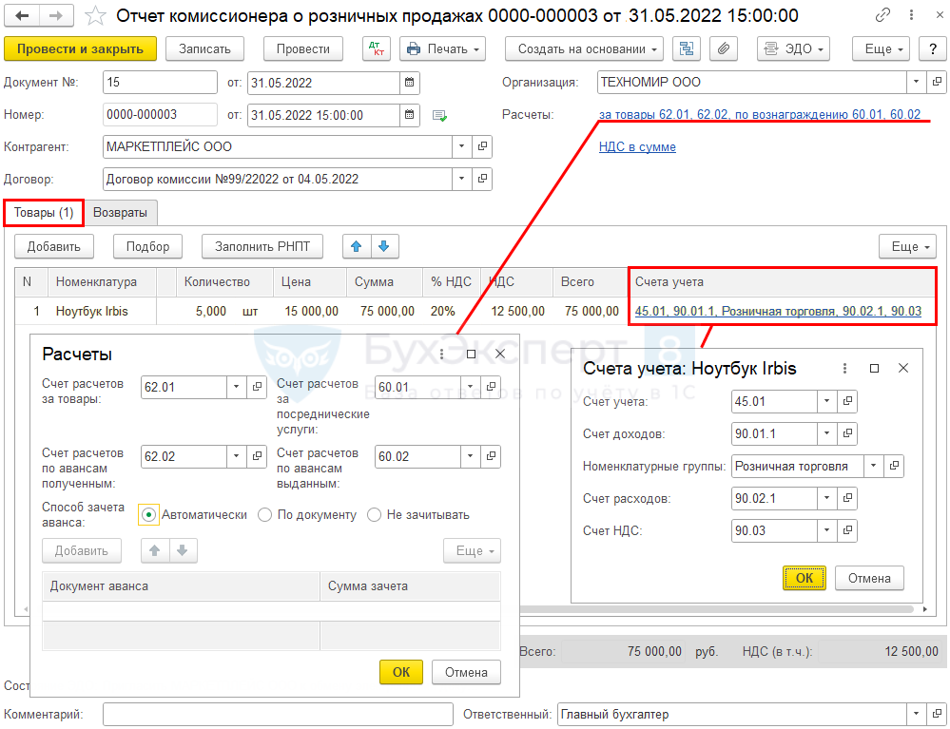The height and width of the screenshot is (729, 950).
Task: Switch to the Возвраты tab
Action: pyautogui.click(x=120, y=213)
